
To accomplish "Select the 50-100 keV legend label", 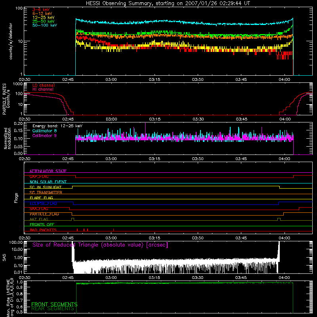I will point(45,25).
